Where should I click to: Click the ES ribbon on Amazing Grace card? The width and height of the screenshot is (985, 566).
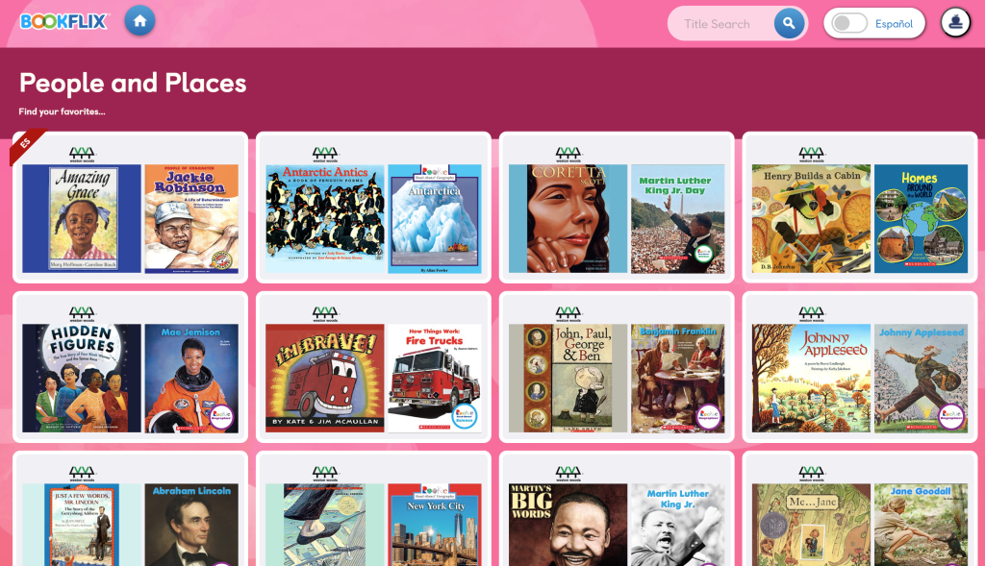point(25,144)
